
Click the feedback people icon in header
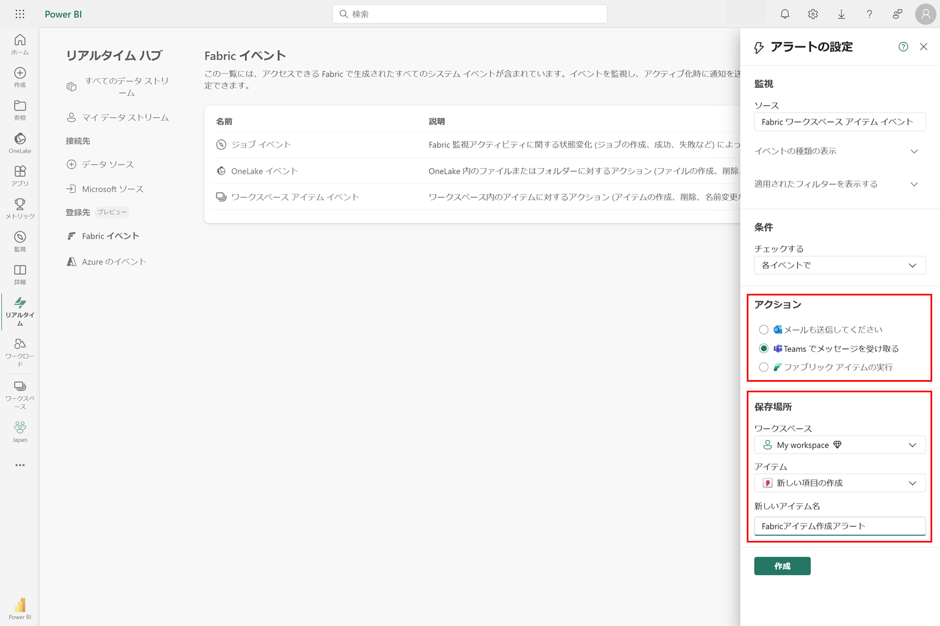898,14
